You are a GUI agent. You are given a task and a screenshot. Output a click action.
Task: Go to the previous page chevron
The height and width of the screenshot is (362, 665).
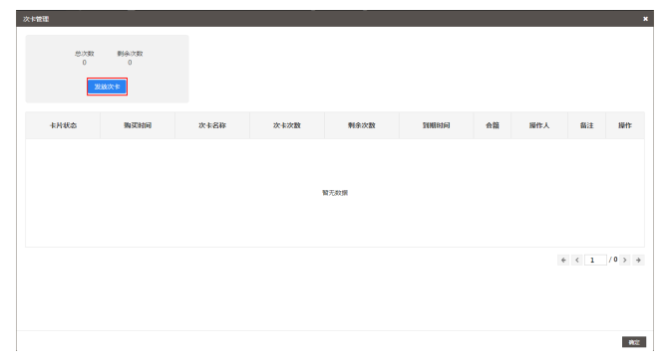click(x=577, y=260)
